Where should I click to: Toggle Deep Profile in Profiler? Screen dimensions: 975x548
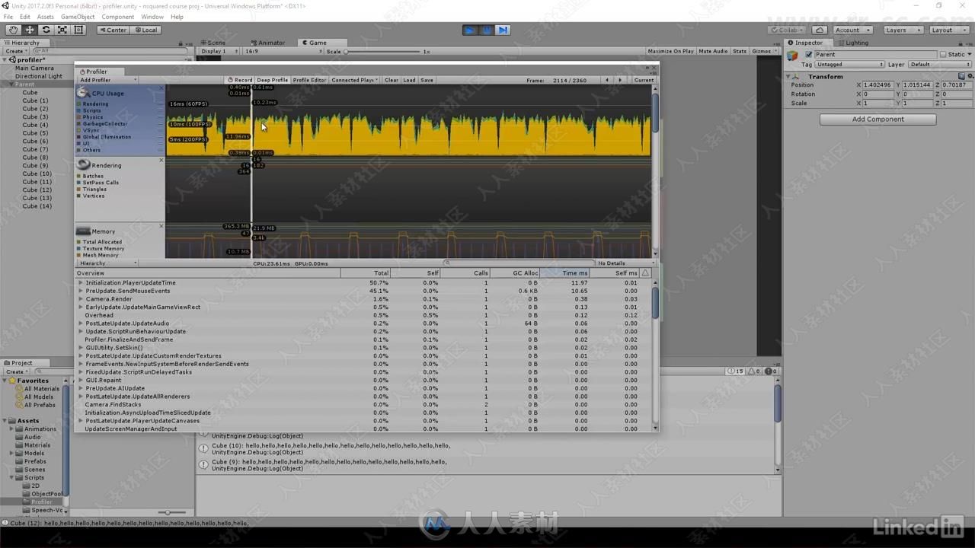click(272, 80)
